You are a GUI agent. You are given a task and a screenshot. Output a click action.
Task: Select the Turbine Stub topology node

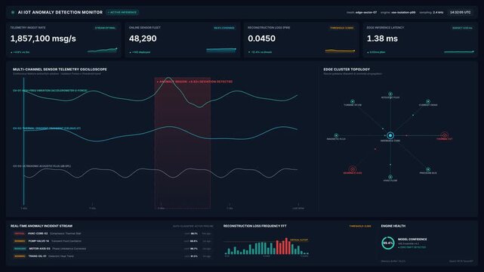(353, 101)
